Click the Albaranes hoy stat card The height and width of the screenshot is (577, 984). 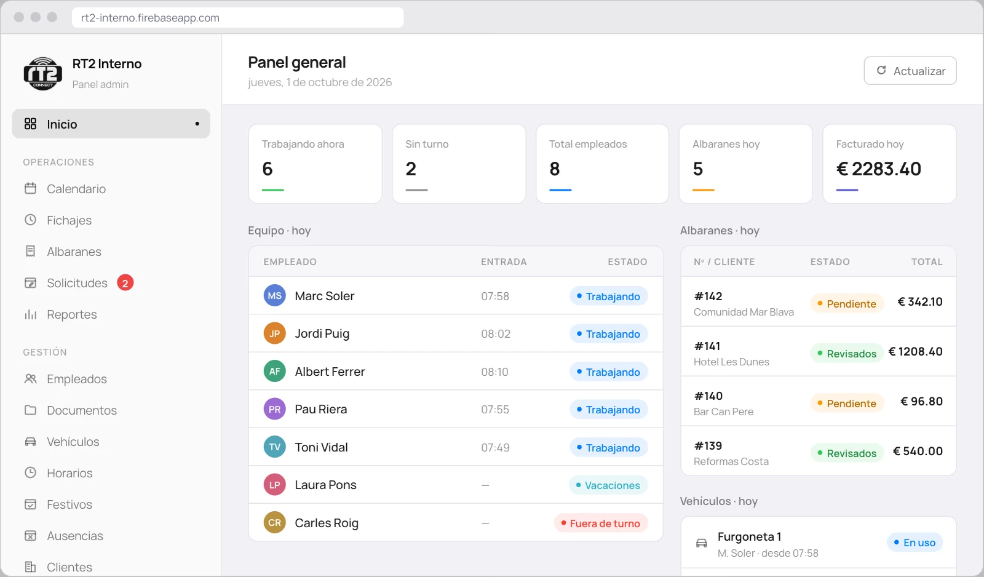(x=746, y=164)
